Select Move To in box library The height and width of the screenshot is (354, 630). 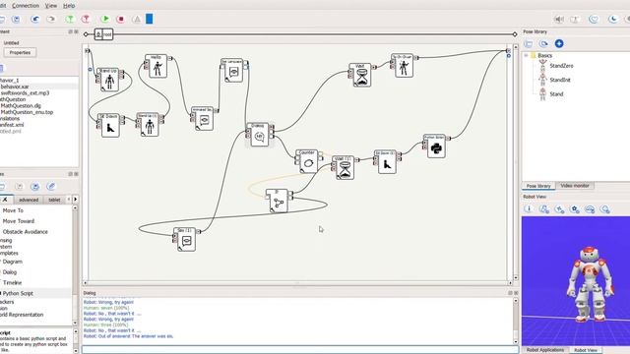tap(13, 210)
